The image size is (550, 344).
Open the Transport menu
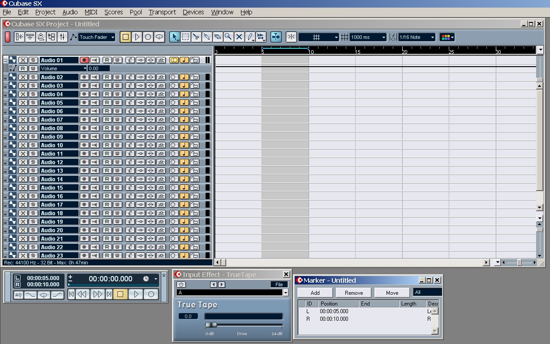point(162,12)
